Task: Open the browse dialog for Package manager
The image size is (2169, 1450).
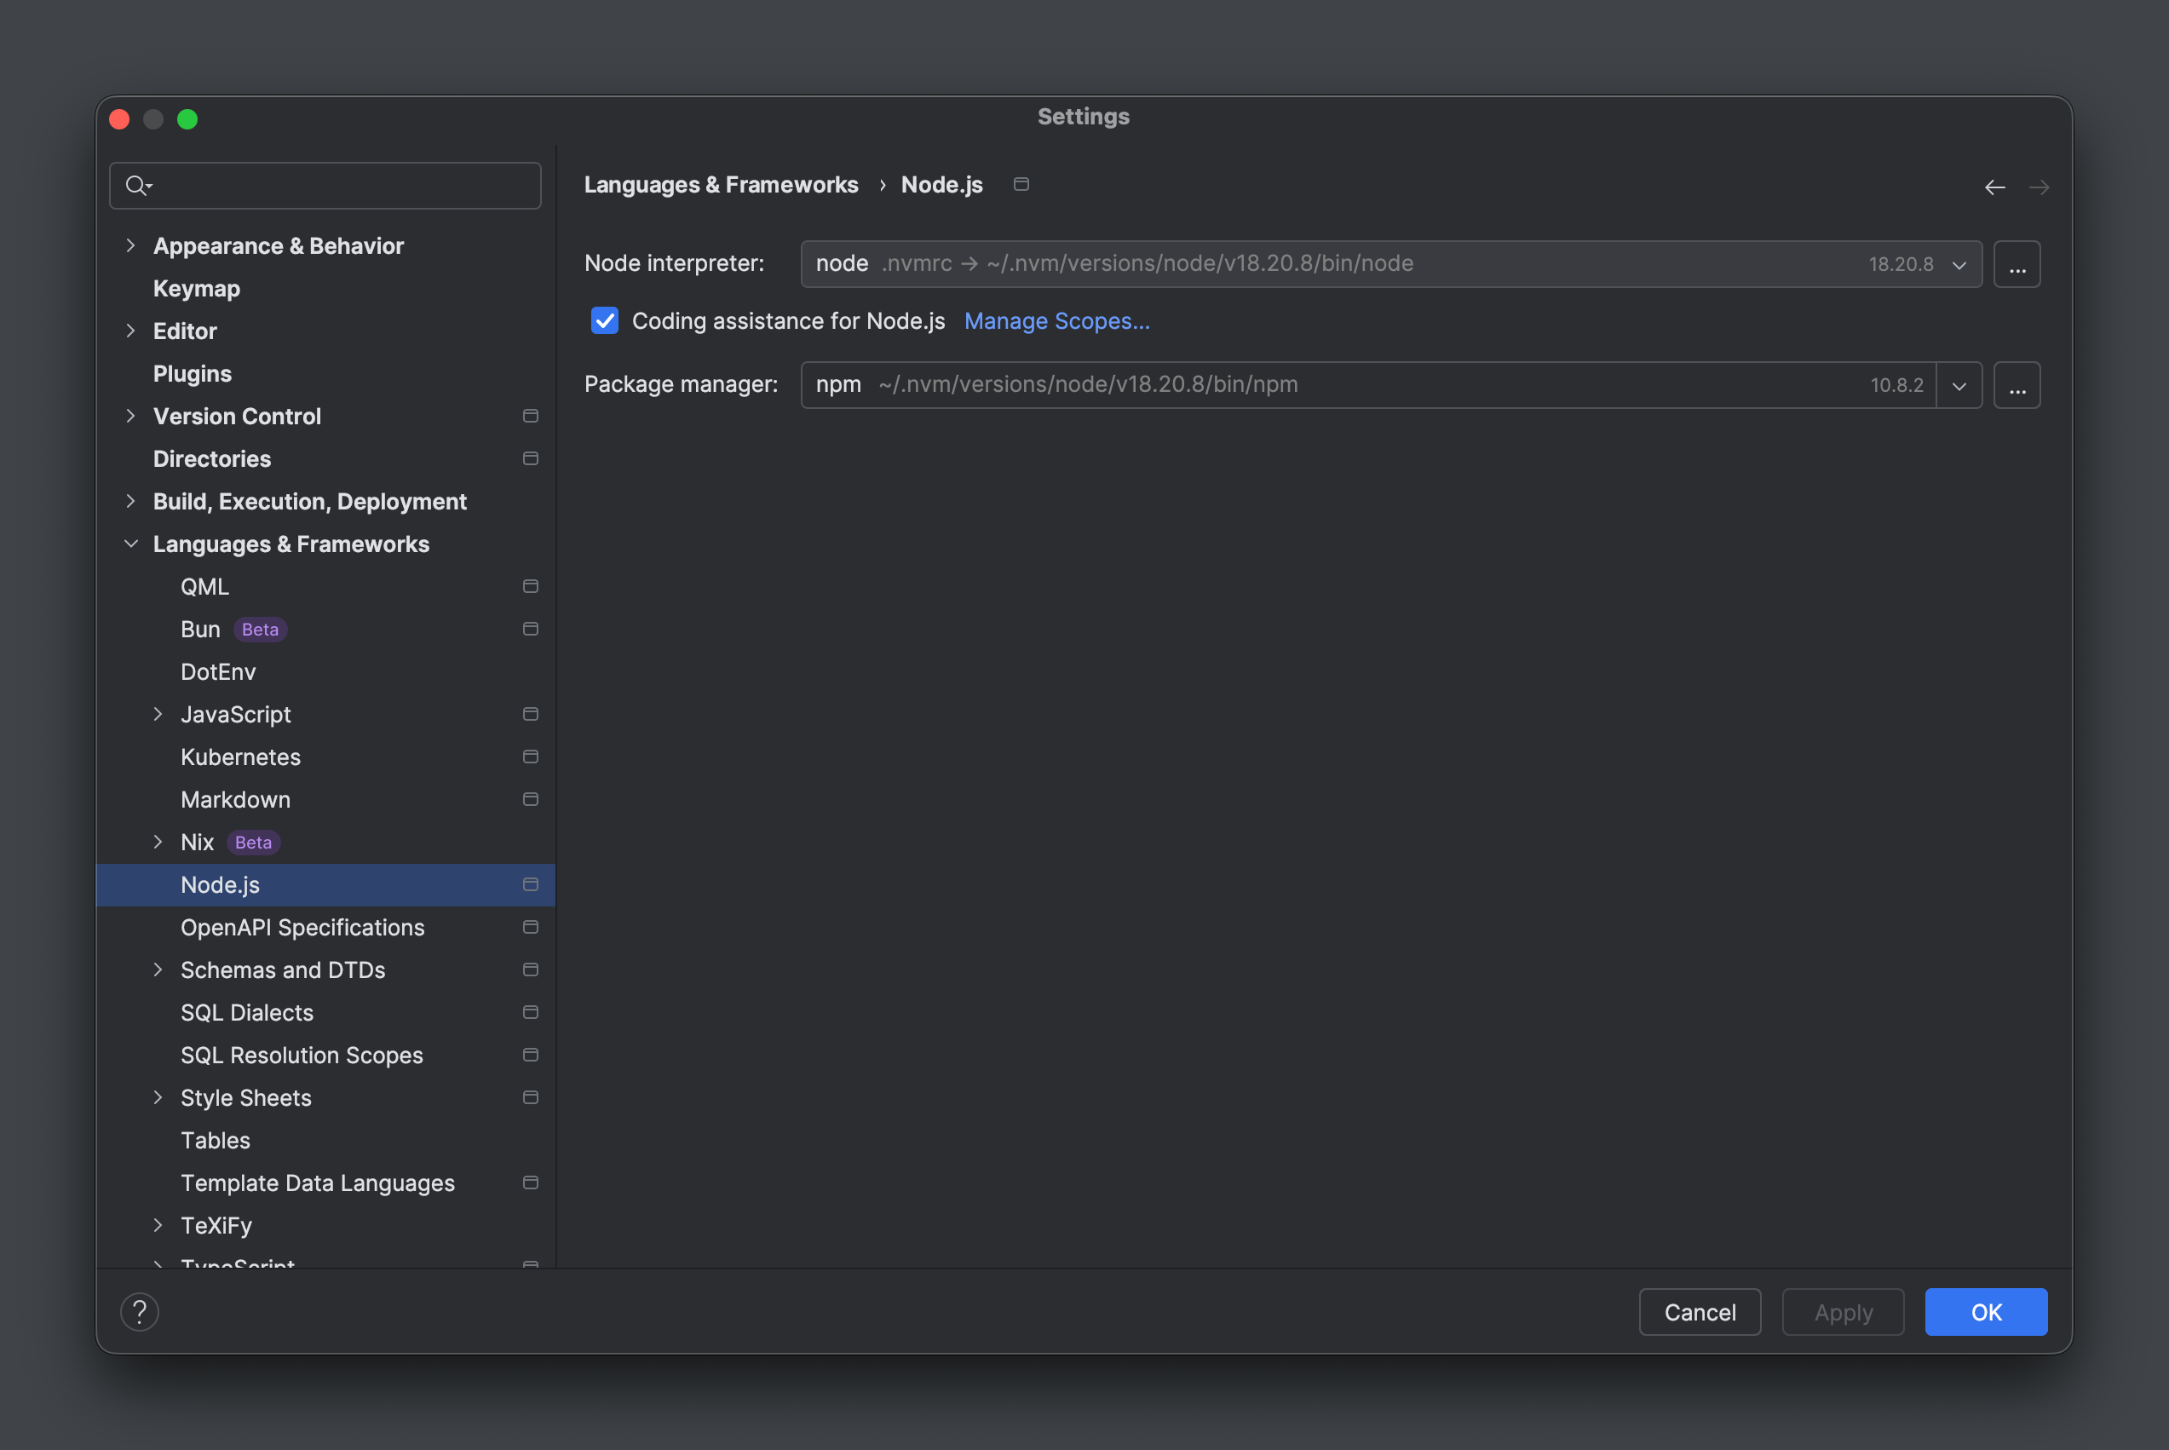Action: 2017,385
